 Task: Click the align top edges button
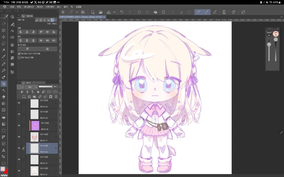(x=41, y=32)
